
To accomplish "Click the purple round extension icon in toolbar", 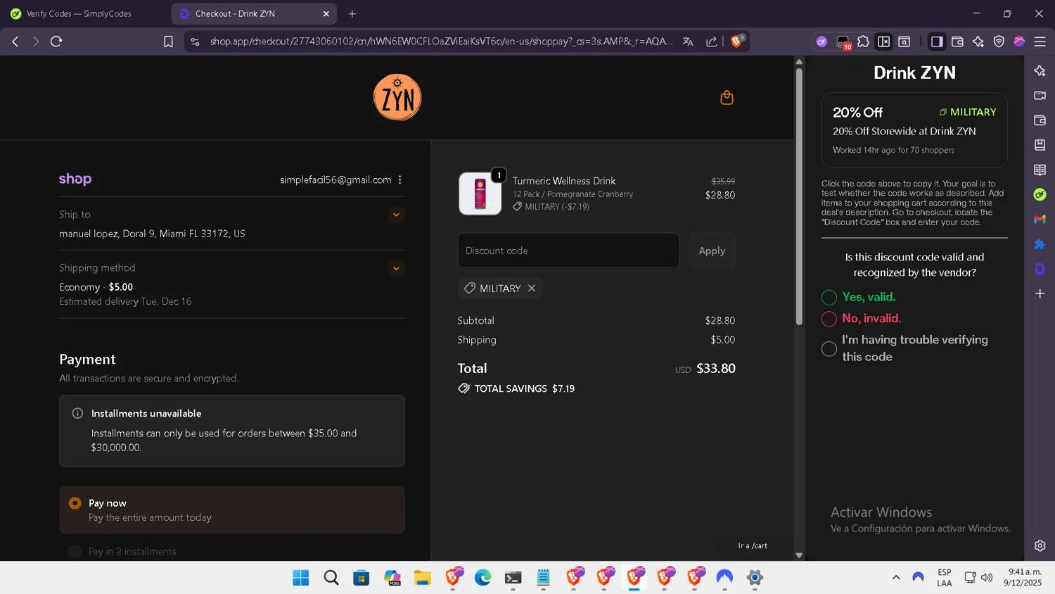I will (x=821, y=42).
